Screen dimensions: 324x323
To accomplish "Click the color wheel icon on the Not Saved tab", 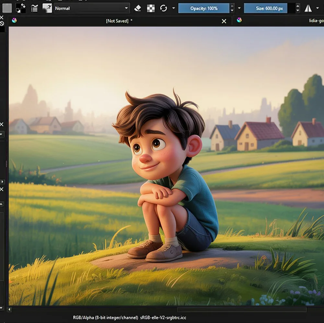I will pyautogui.click(x=14, y=21).
